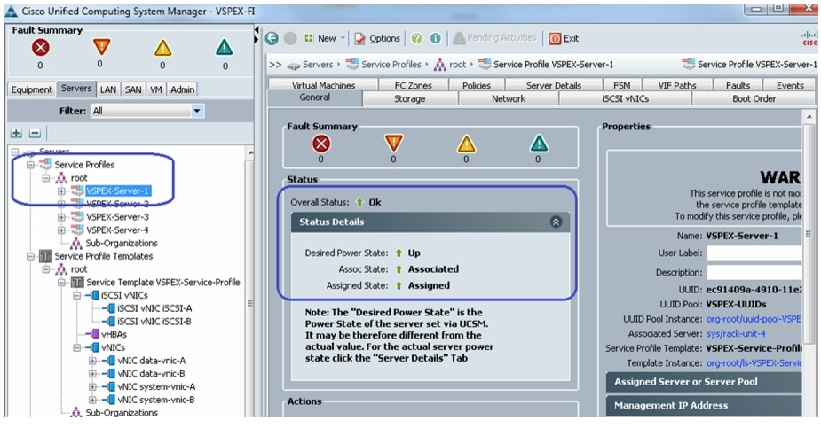Open the Faults tab
The image size is (821, 428).
738,85
